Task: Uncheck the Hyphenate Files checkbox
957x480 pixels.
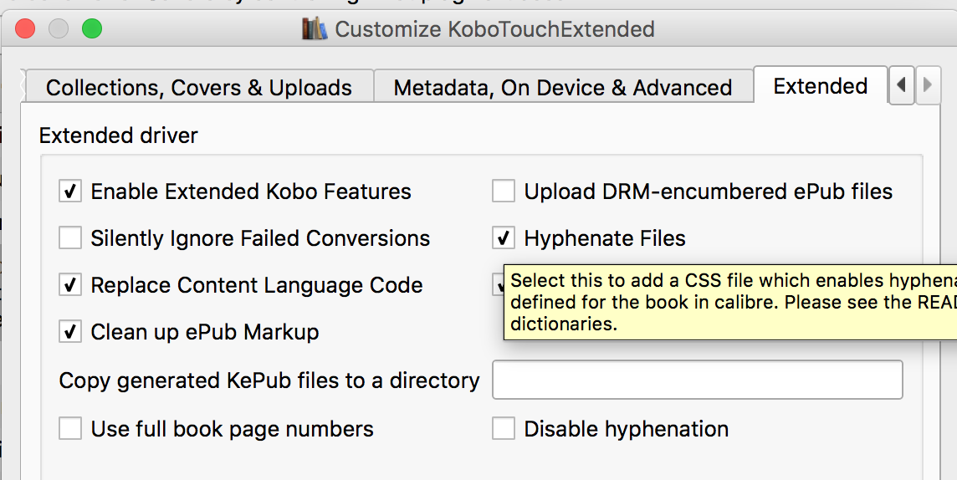Action: click(504, 238)
